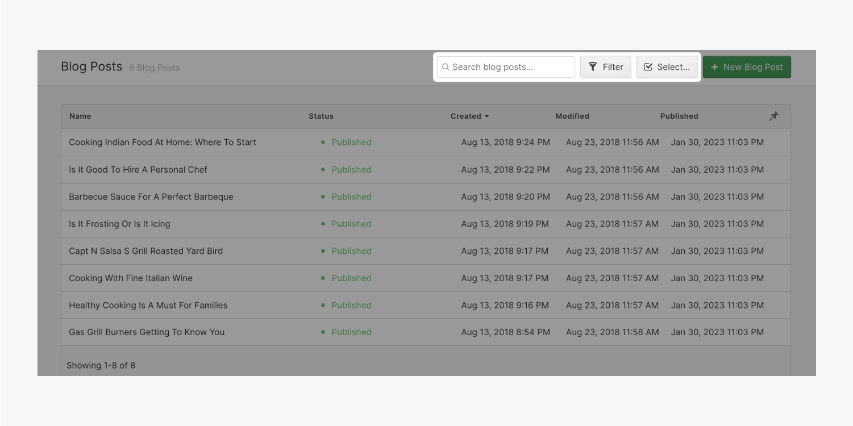
Task: Open 'Cooking With Fine Italian Wine' post
Action: (x=131, y=278)
